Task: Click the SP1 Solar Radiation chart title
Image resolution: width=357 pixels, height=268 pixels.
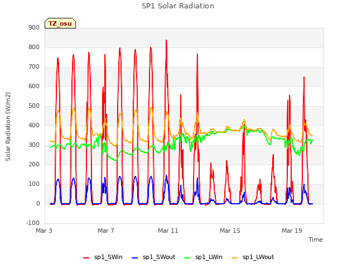Action: pos(178,6)
